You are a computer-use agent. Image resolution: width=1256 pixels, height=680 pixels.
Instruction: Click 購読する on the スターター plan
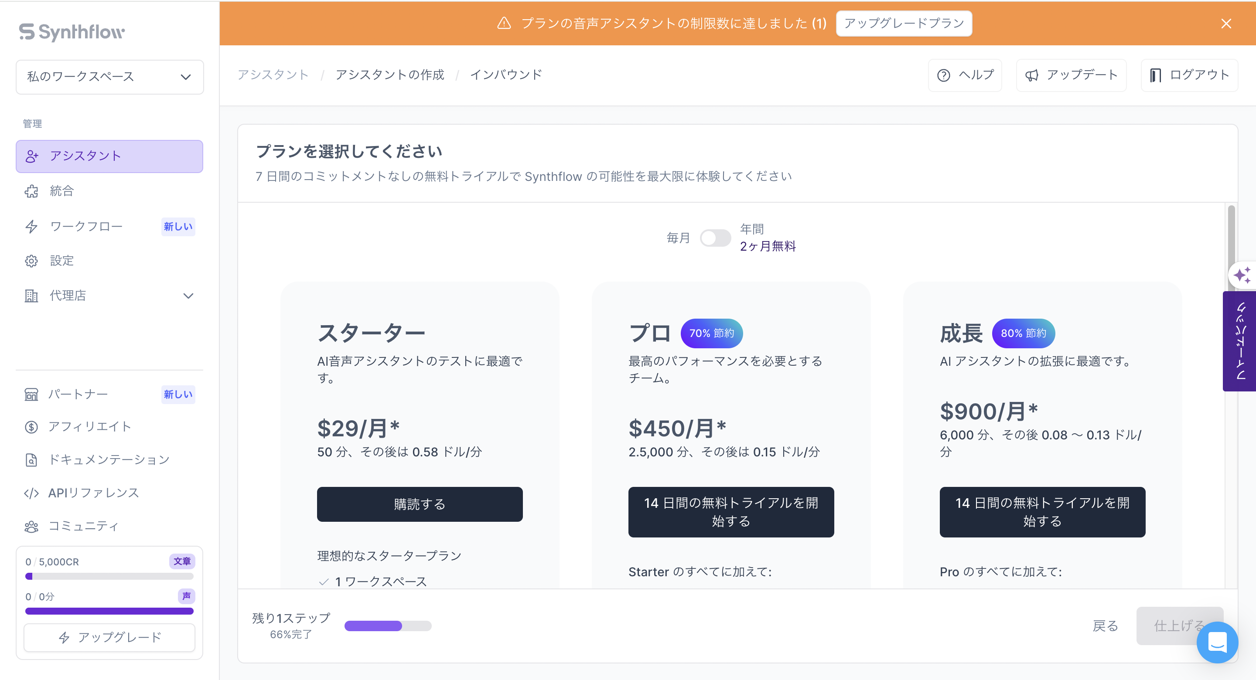tap(420, 504)
